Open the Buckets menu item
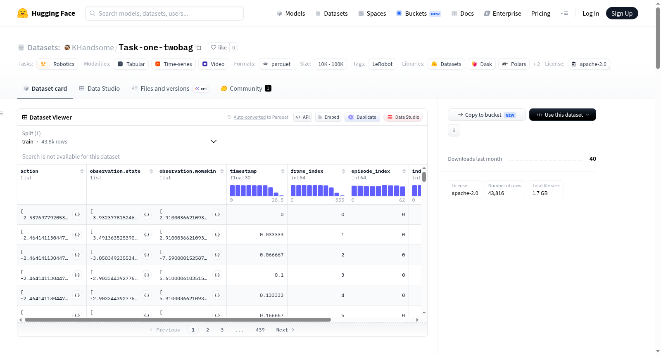661x355 pixels. [418, 14]
